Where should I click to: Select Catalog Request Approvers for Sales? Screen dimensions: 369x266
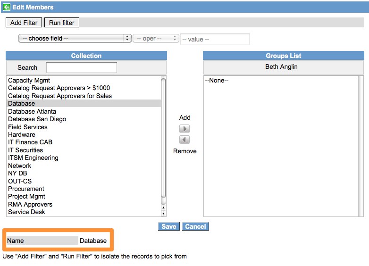(x=60, y=96)
